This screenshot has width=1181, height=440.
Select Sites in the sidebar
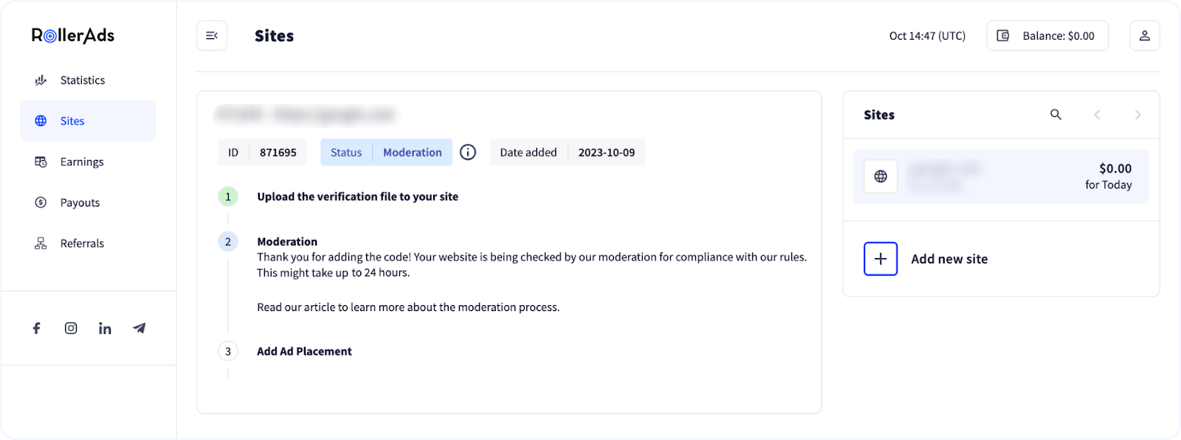tap(72, 121)
